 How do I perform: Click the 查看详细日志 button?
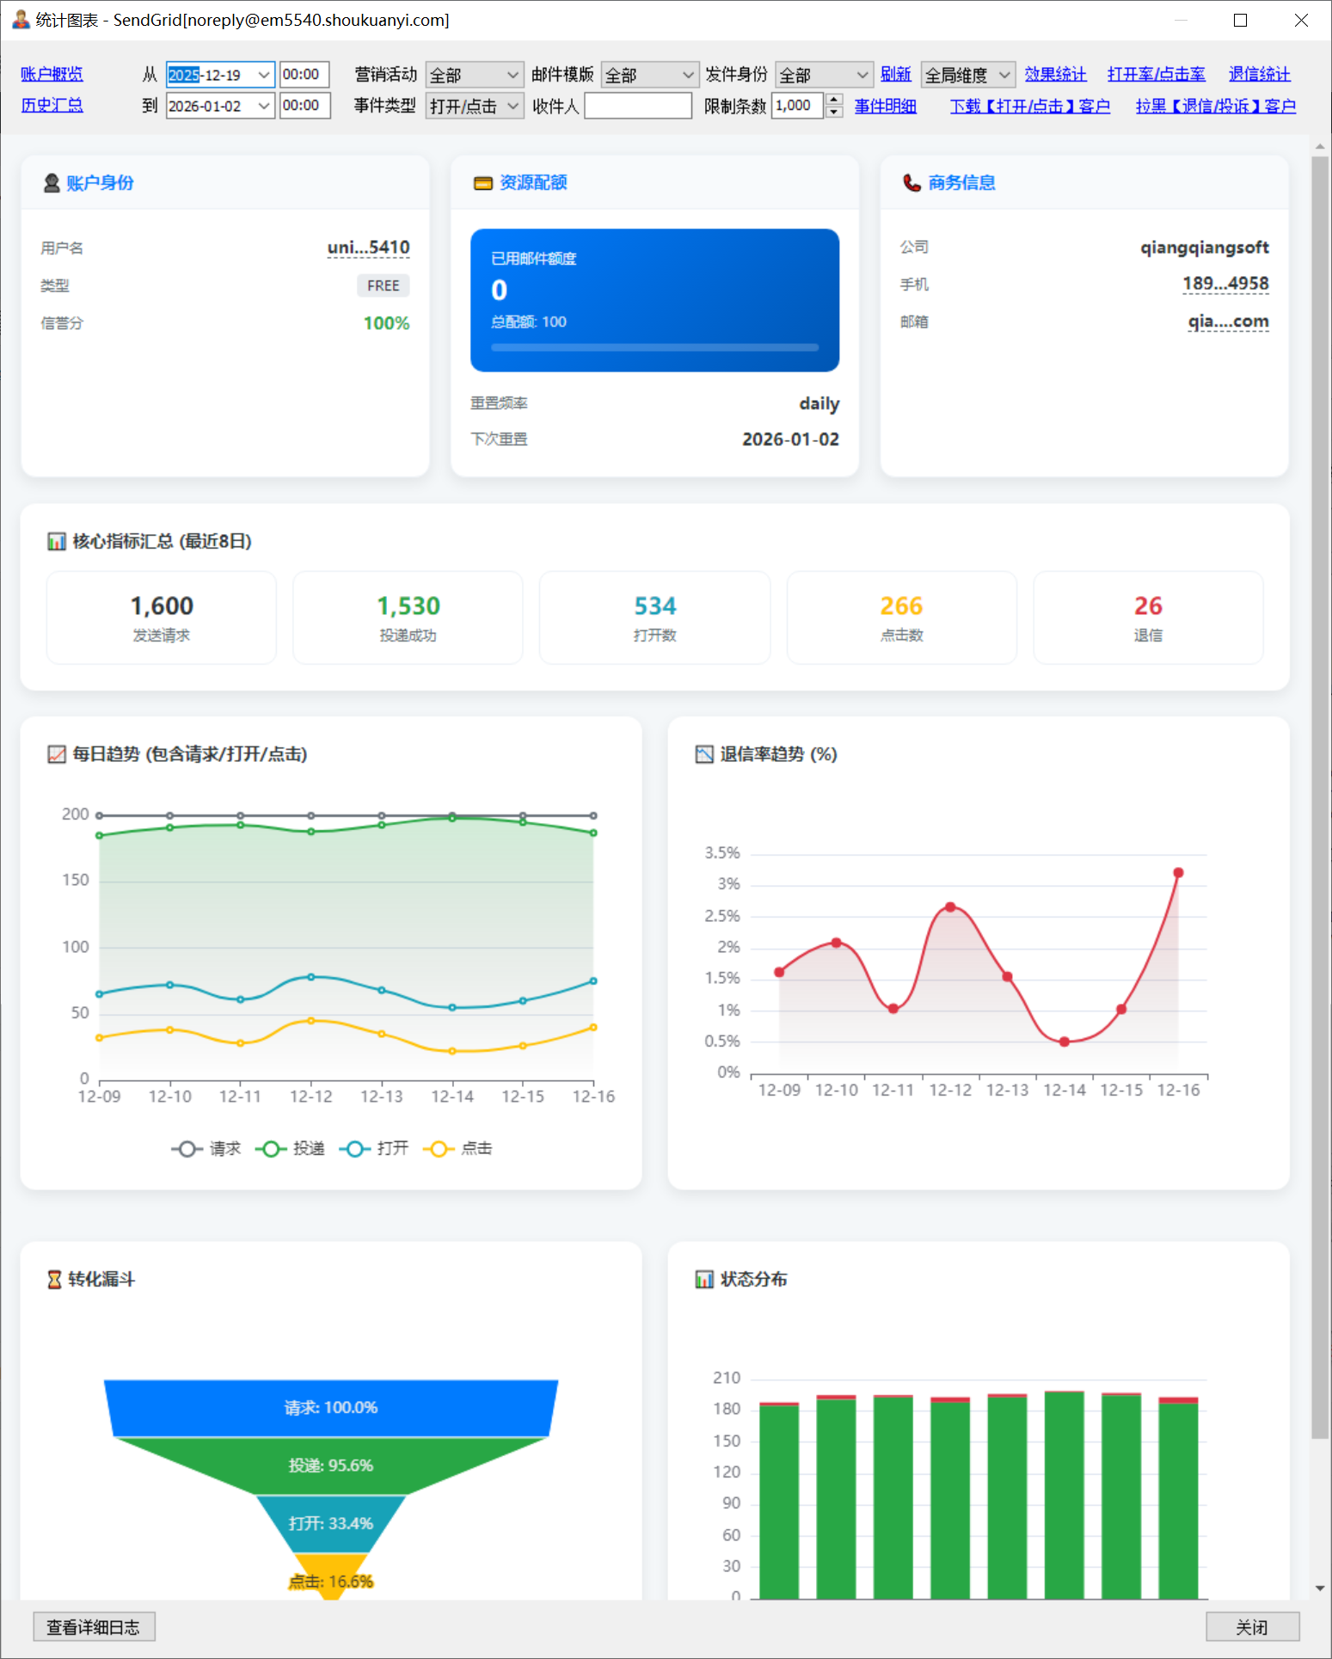[x=94, y=1626]
